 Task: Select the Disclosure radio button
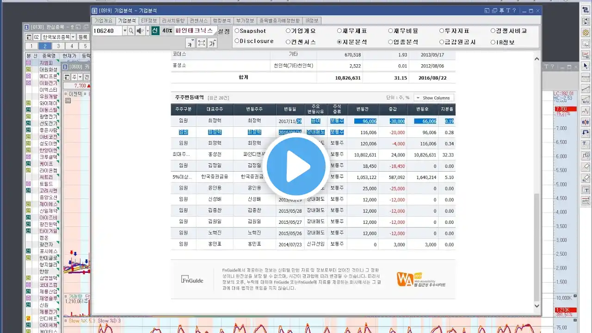[237, 42]
